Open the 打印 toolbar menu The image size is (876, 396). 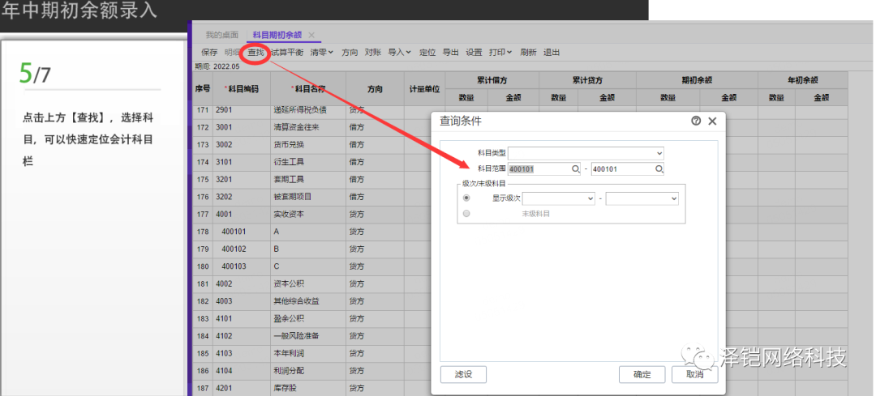500,52
